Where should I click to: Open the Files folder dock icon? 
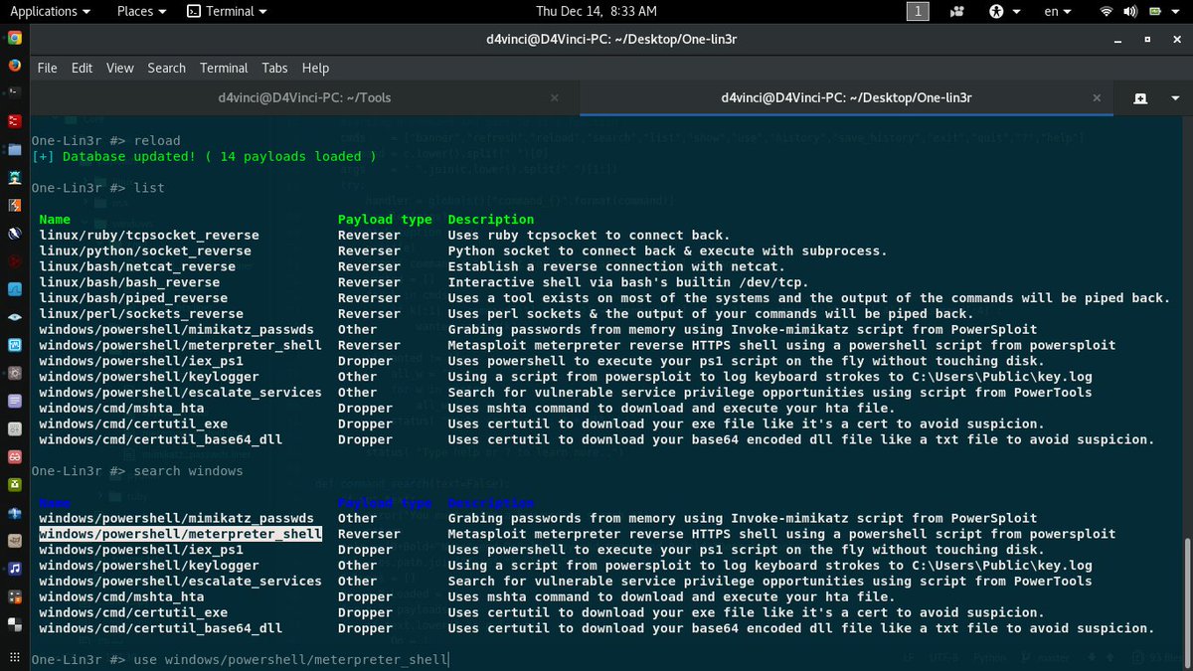[x=14, y=150]
